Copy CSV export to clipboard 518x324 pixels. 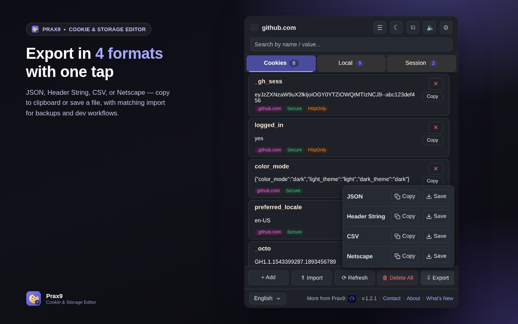[x=405, y=236]
